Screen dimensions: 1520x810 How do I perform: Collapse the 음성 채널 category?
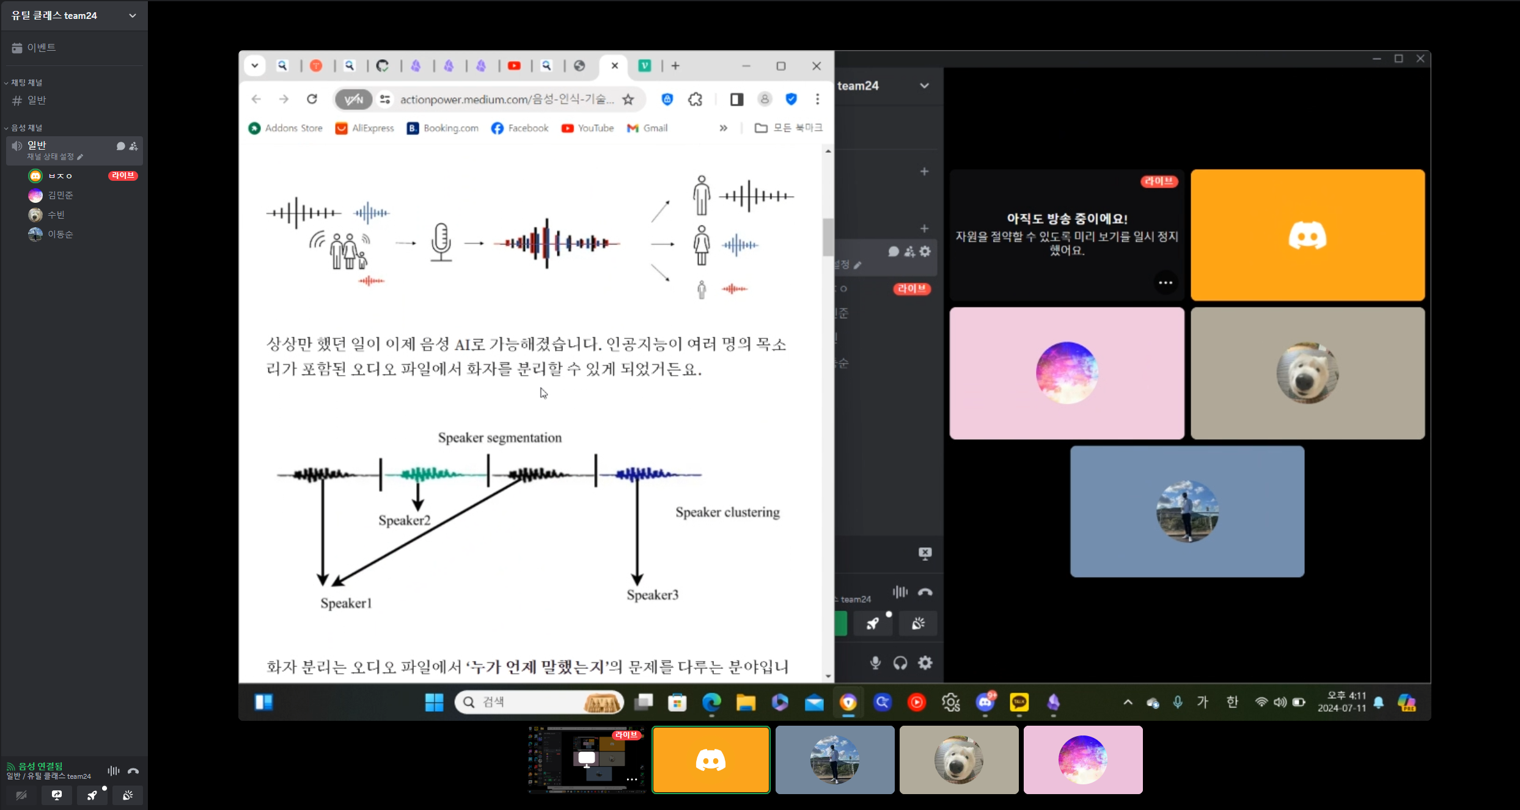point(26,128)
